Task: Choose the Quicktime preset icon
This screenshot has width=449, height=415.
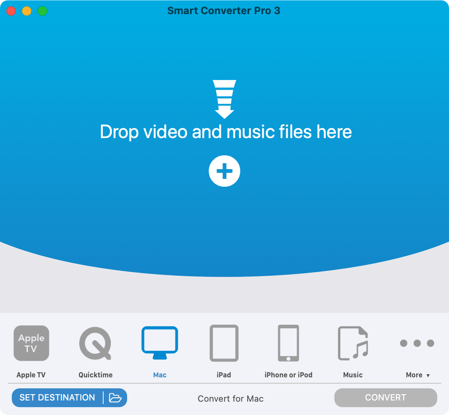Action: click(x=95, y=343)
